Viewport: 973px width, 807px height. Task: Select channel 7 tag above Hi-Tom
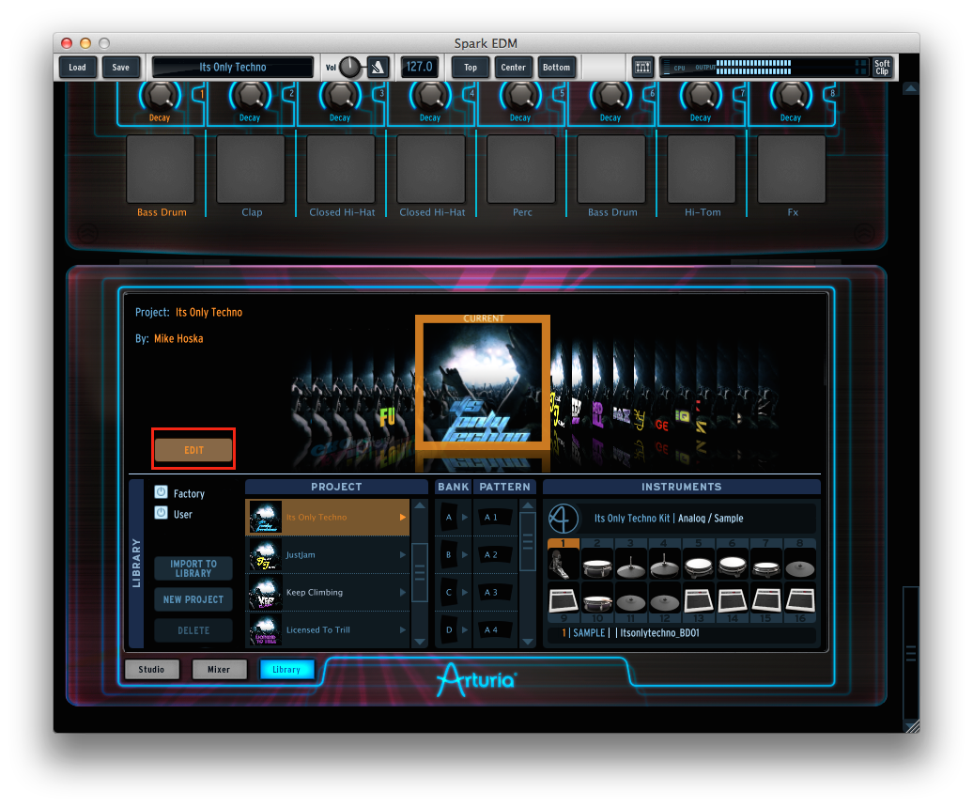coord(742,94)
